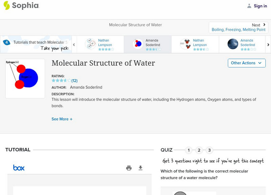Open the rating count (12) link
271x195 pixels.
(75, 81)
